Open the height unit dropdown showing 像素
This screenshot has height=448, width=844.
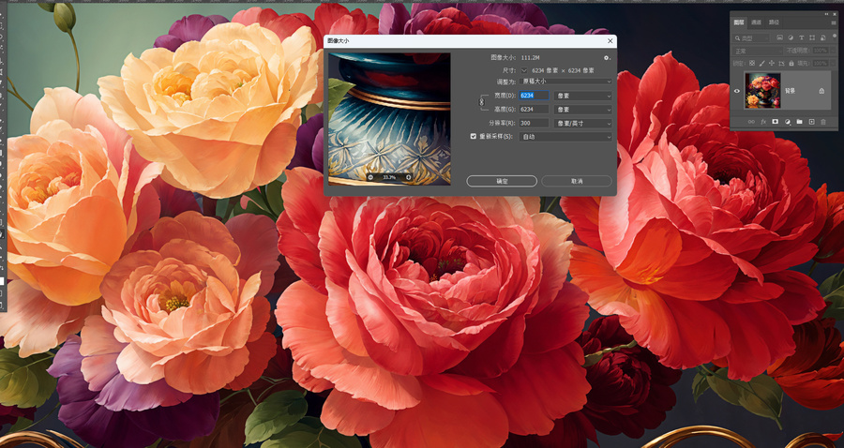583,109
